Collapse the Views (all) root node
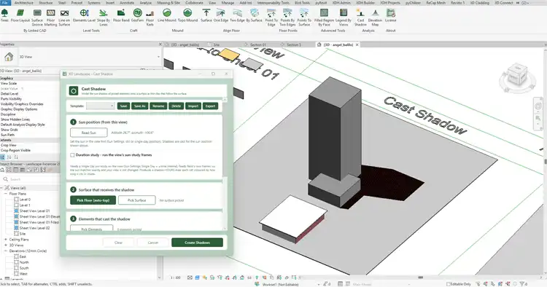547x287 pixels. 1,188
